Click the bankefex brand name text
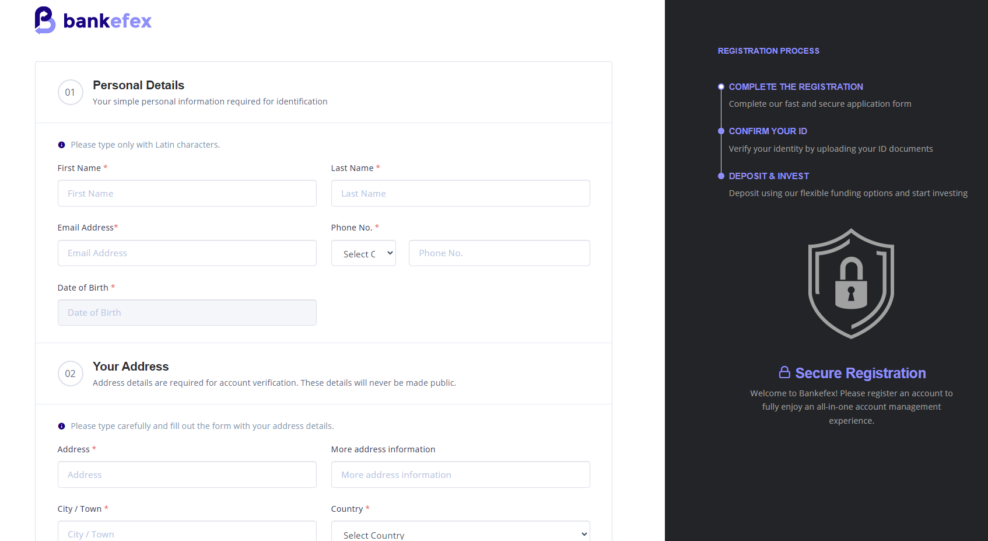 click(x=107, y=21)
